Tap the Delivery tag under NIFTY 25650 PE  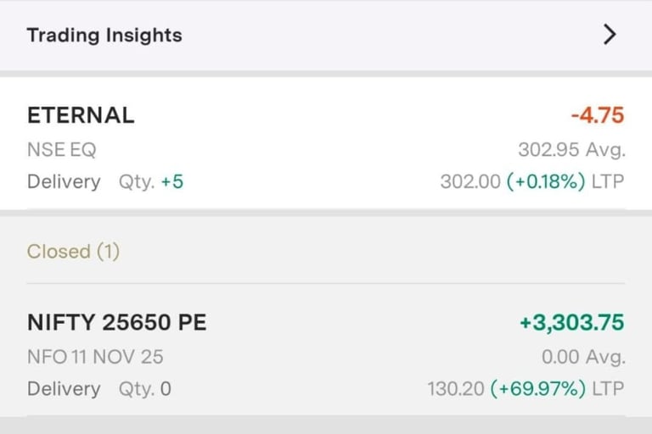coord(64,389)
